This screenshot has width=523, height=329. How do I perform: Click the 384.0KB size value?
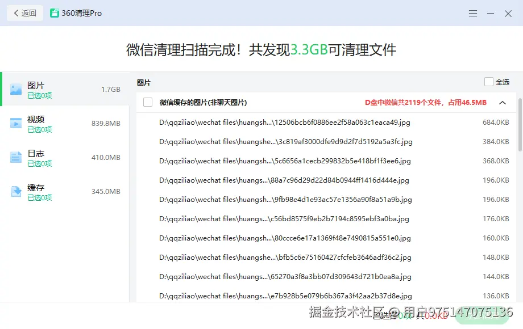pyautogui.click(x=496, y=142)
